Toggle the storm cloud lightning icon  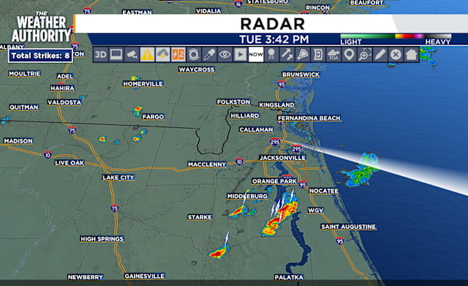[162, 55]
